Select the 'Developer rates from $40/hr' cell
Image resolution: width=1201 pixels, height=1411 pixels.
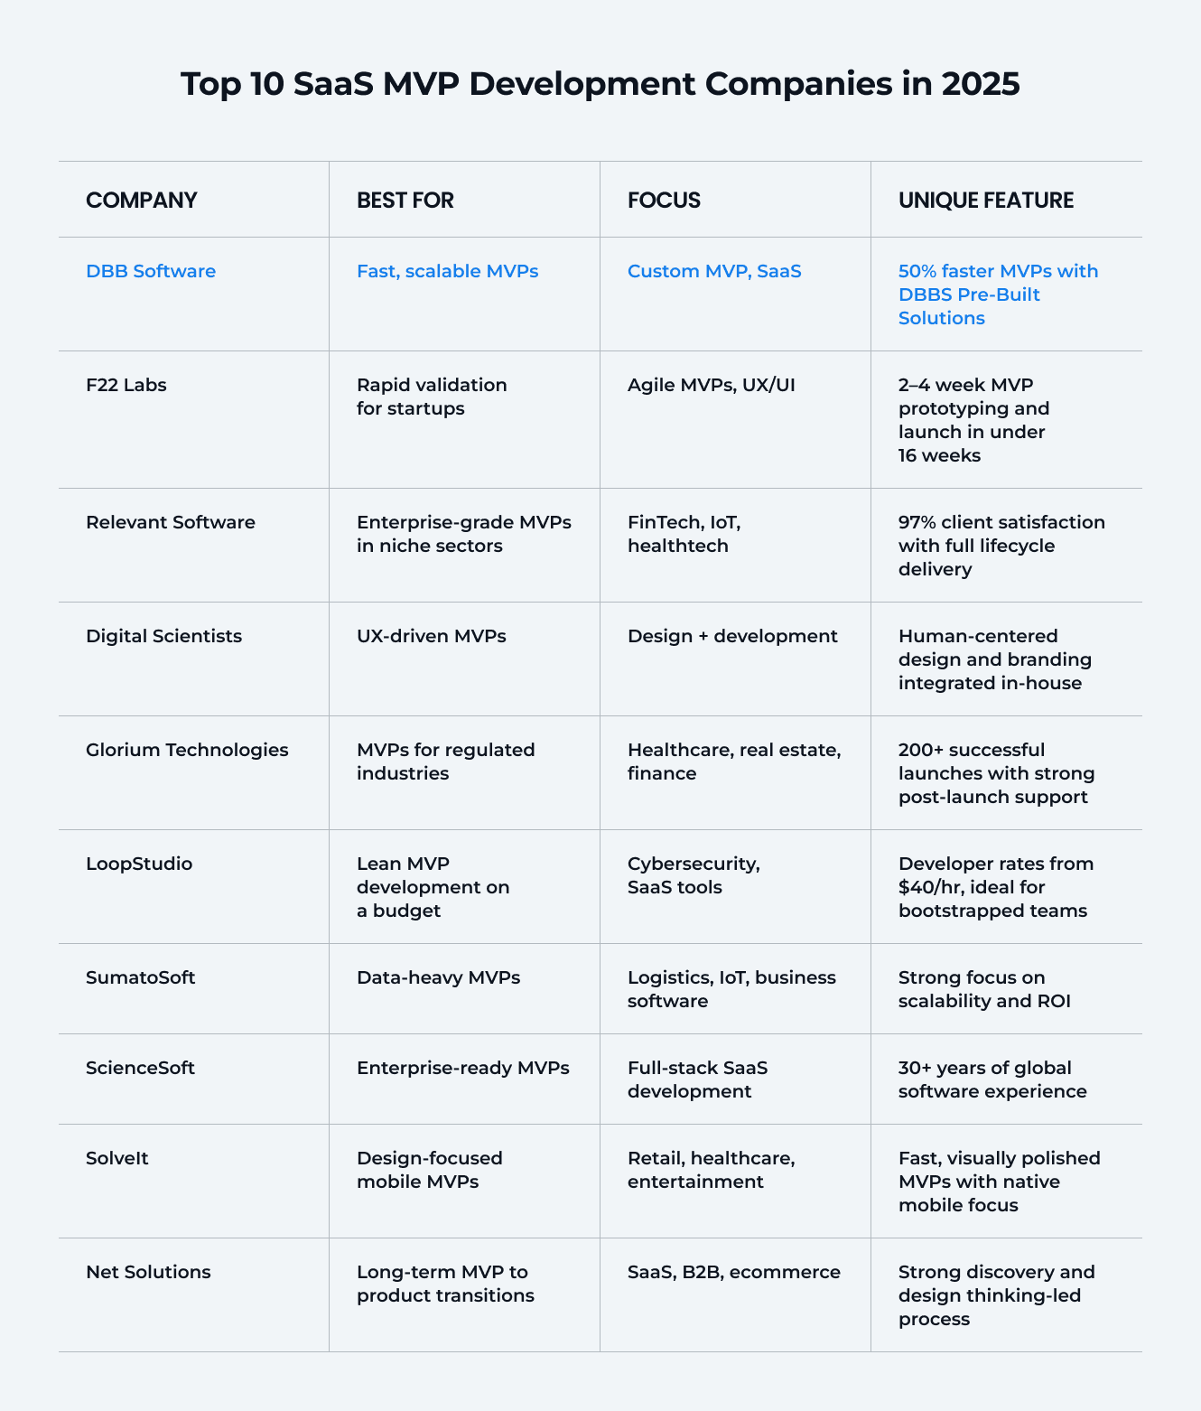(996, 887)
